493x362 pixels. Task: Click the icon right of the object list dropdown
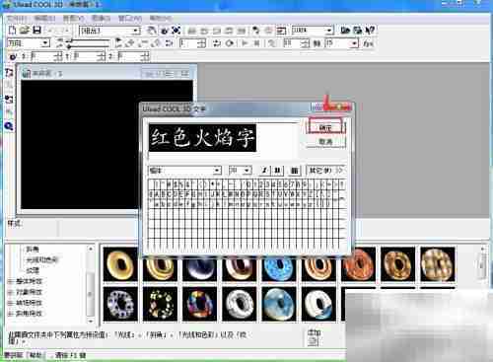point(151,31)
